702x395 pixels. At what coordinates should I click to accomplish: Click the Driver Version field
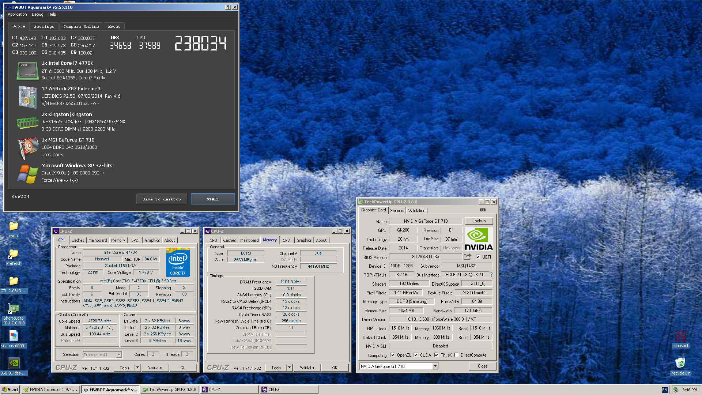(441, 319)
